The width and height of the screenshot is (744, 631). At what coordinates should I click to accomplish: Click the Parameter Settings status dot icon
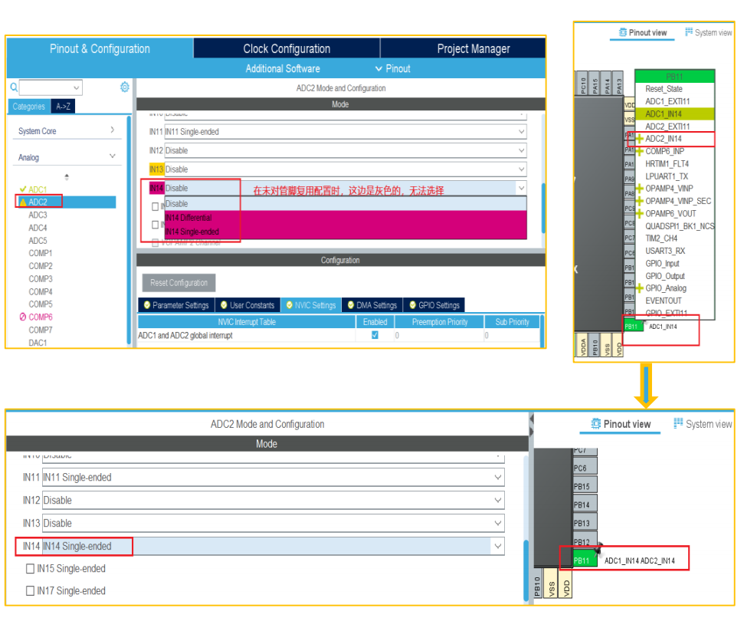tap(147, 305)
